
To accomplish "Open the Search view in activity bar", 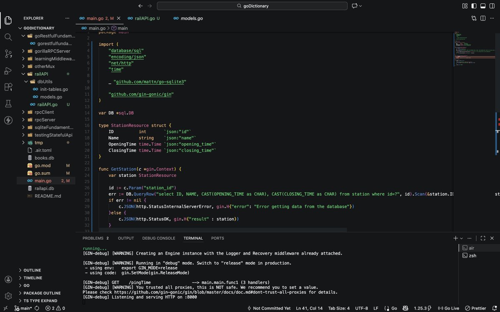I will 8,37.
